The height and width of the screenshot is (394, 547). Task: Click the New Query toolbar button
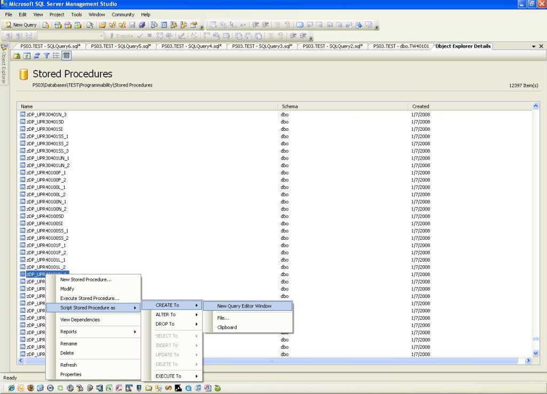(x=21, y=25)
